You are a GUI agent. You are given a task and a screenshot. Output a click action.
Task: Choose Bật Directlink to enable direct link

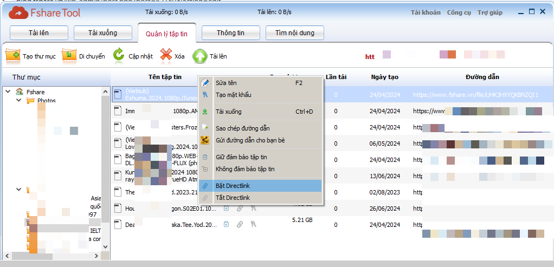pyautogui.click(x=233, y=186)
